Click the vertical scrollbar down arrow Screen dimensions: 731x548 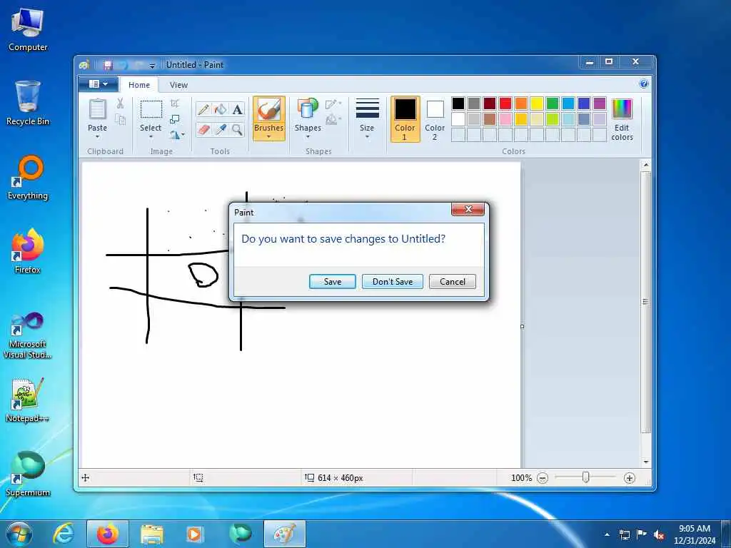click(x=645, y=462)
